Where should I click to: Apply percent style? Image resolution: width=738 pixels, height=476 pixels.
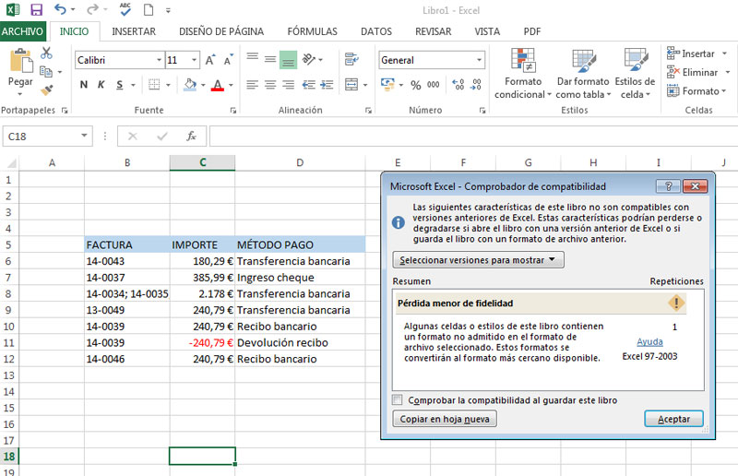pyautogui.click(x=416, y=85)
